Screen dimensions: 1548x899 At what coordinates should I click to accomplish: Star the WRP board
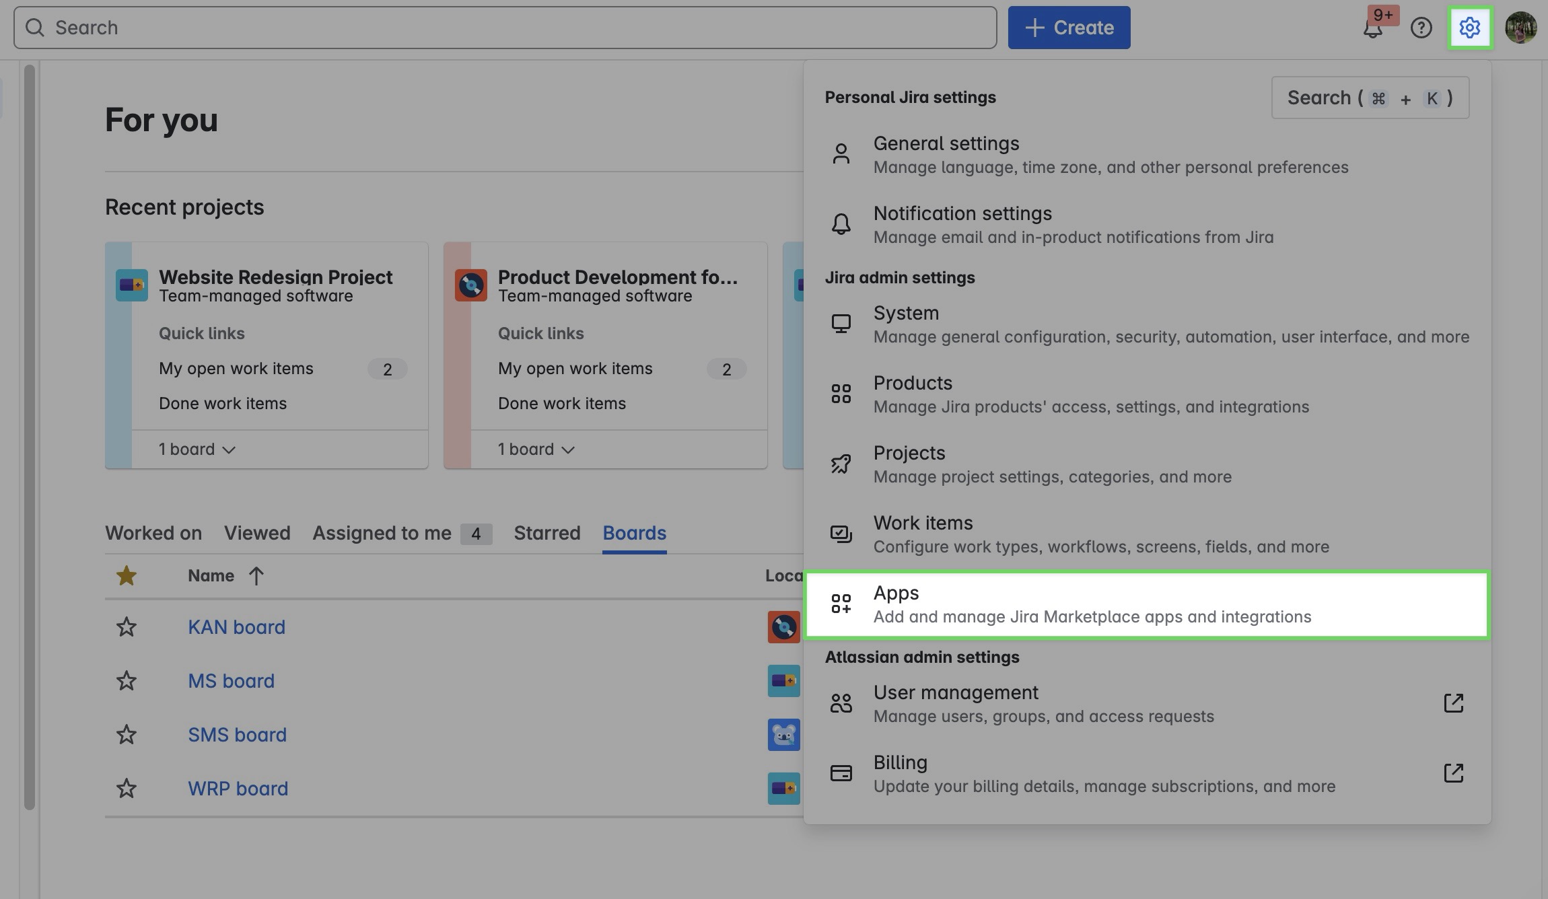pyautogui.click(x=126, y=789)
